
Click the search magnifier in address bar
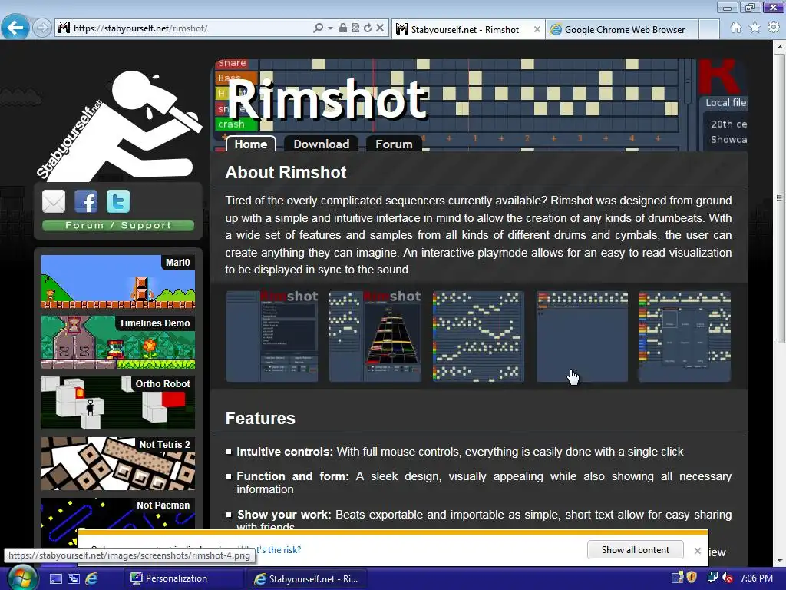click(x=318, y=28)
